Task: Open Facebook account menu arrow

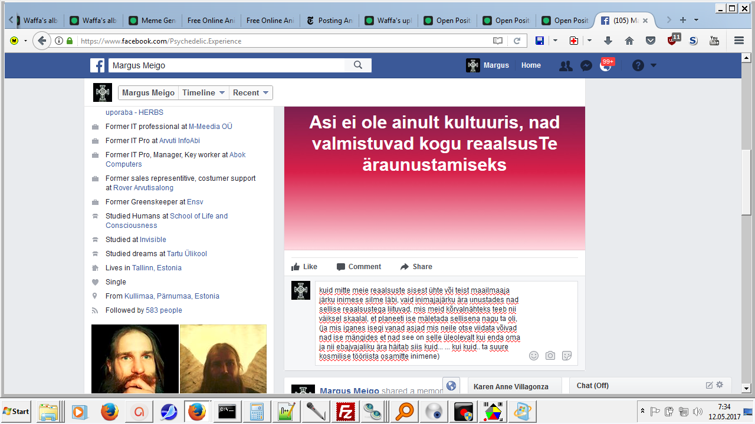Action: 654,65
